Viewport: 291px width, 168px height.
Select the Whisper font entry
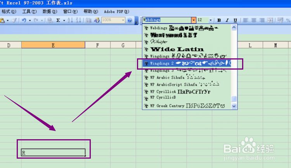187,42
